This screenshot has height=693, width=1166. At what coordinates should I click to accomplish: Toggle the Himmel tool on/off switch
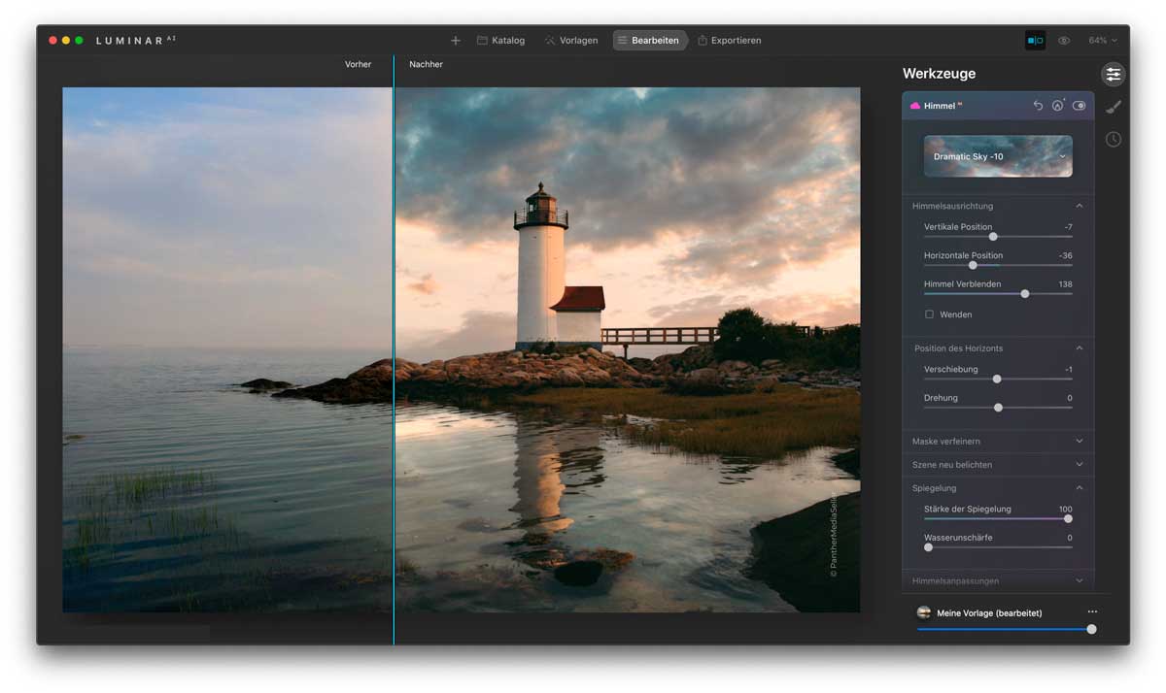pyautogui.click(x=1079, y=106)
